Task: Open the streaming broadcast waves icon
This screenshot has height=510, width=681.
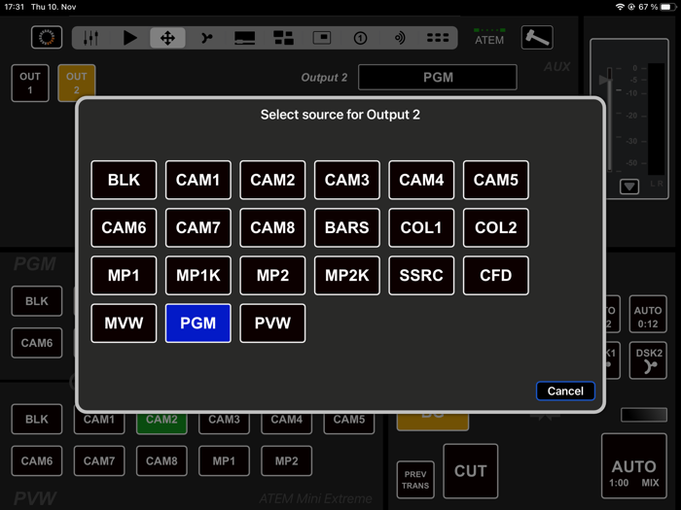Action: (x=399, y=38)
